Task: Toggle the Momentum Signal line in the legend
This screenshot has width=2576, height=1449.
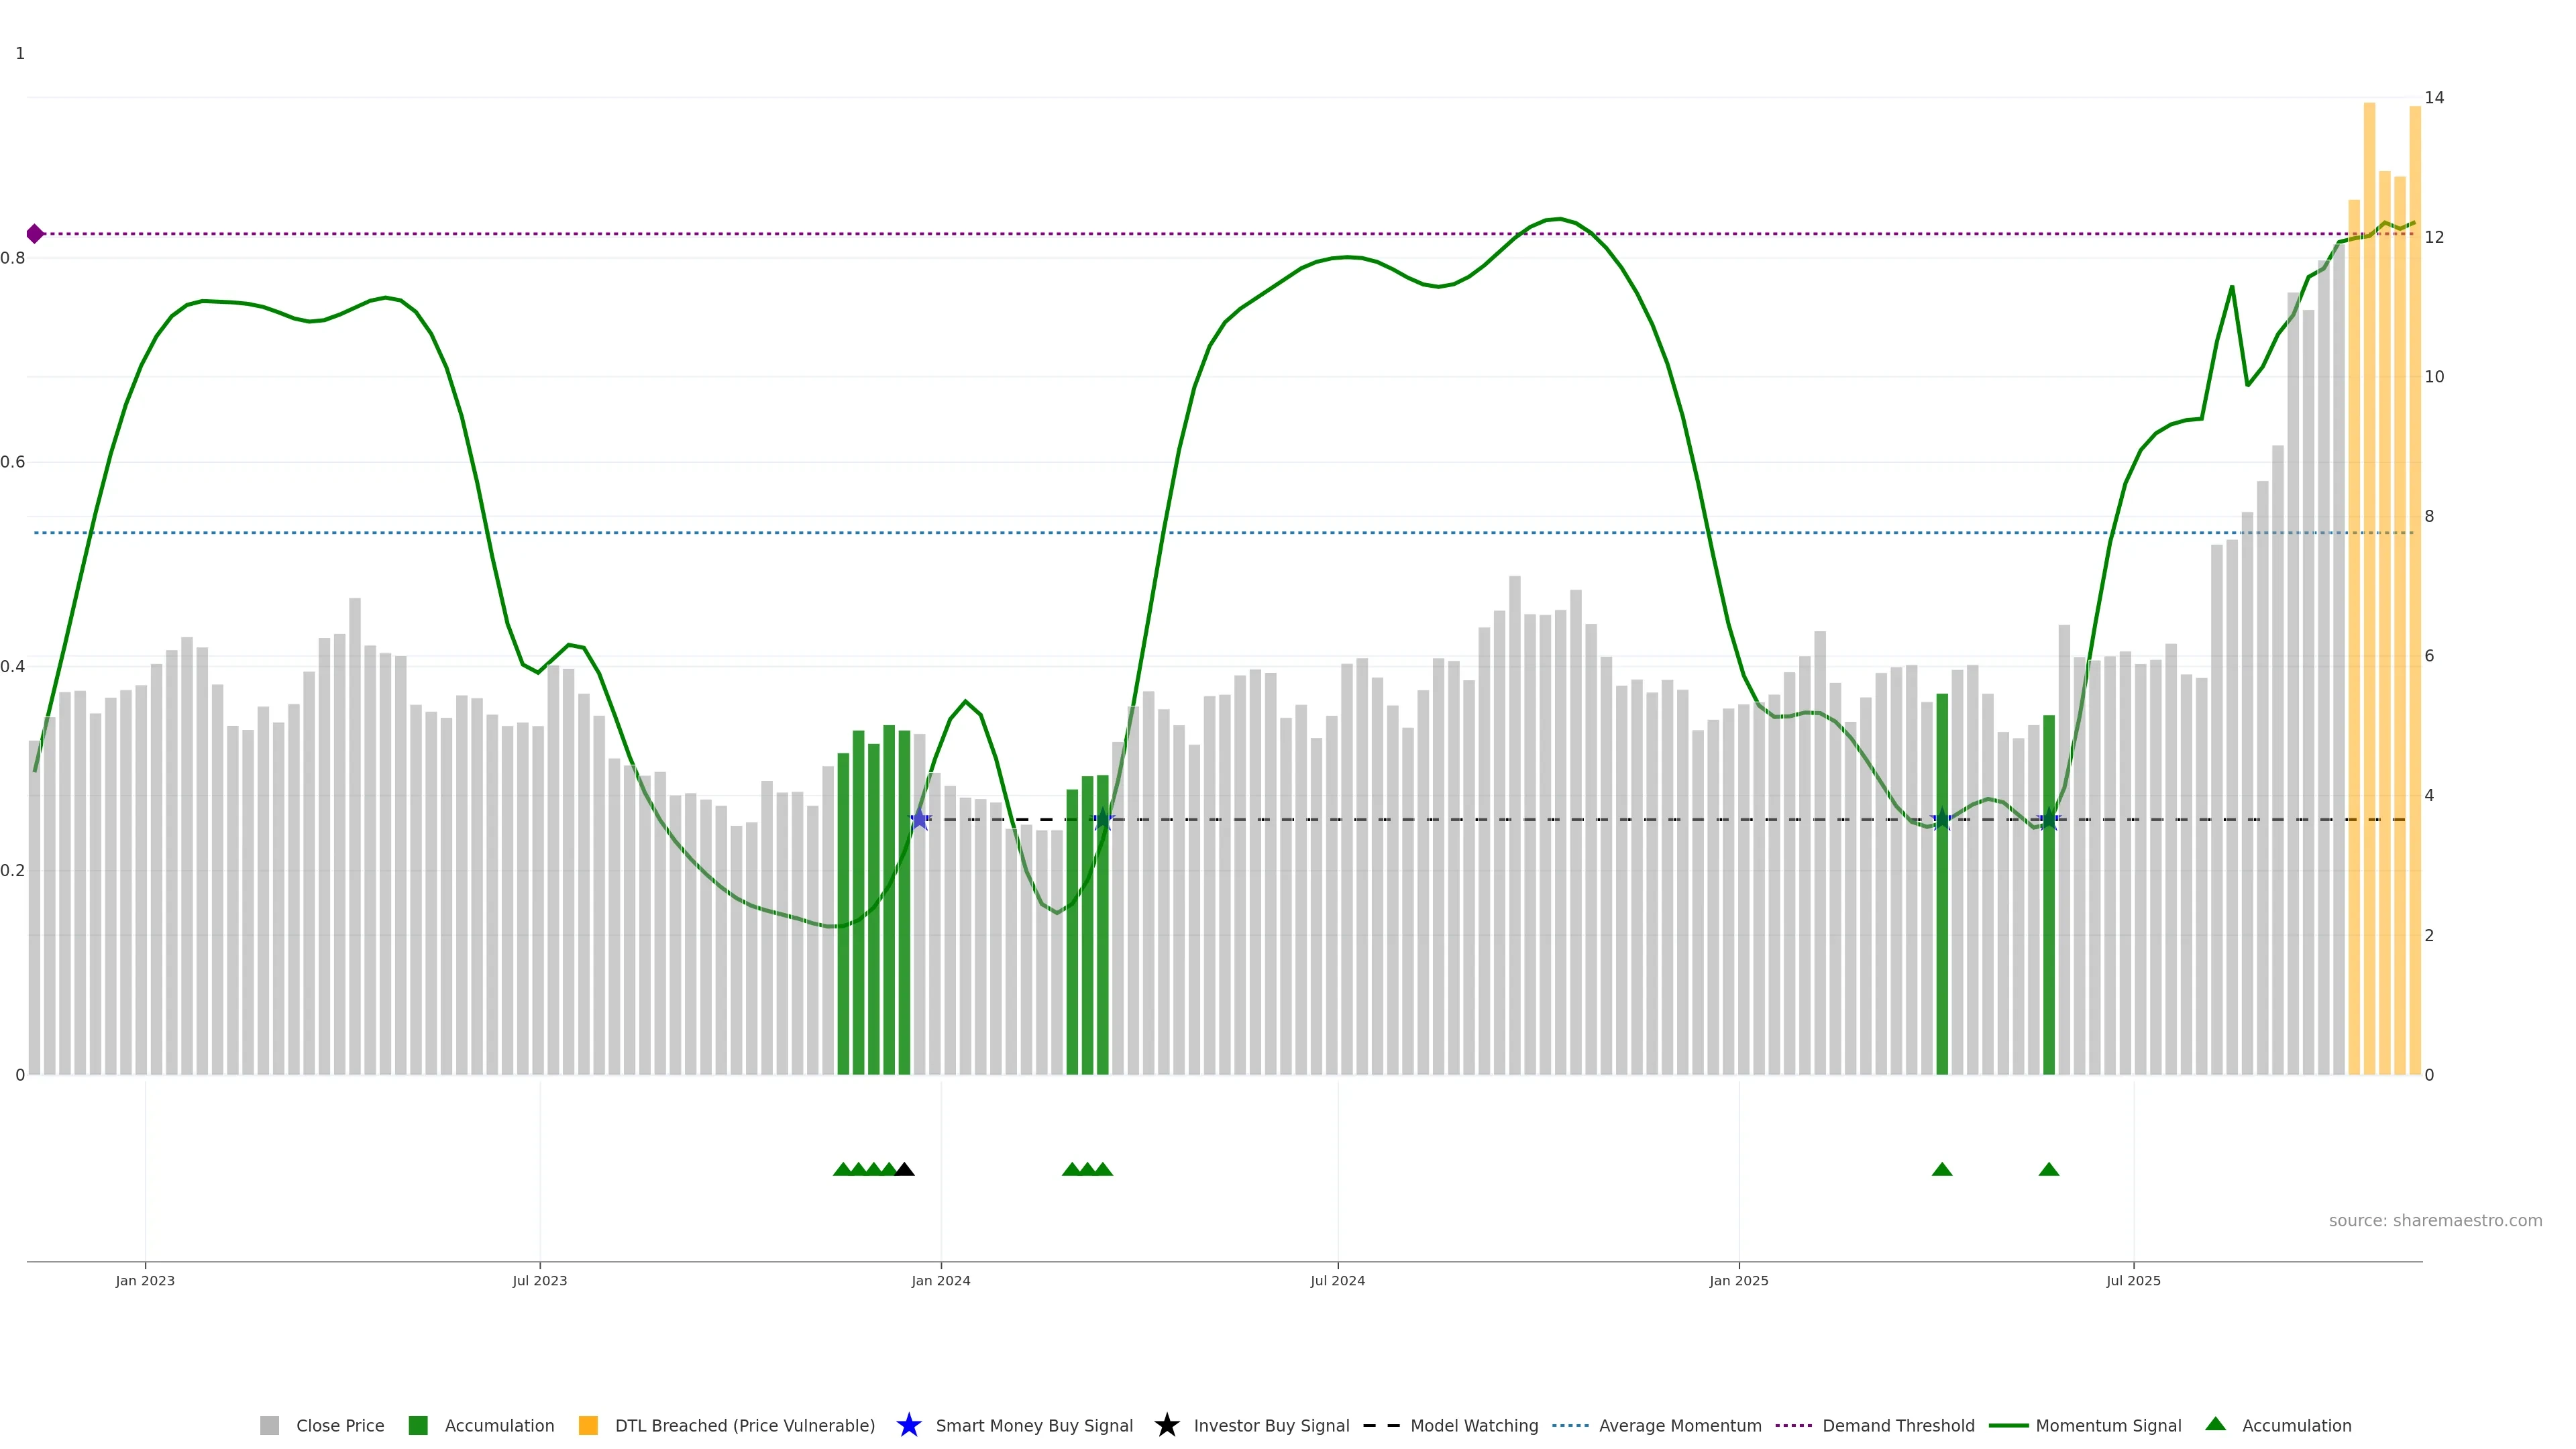Action: (x=2108, y=1426)
